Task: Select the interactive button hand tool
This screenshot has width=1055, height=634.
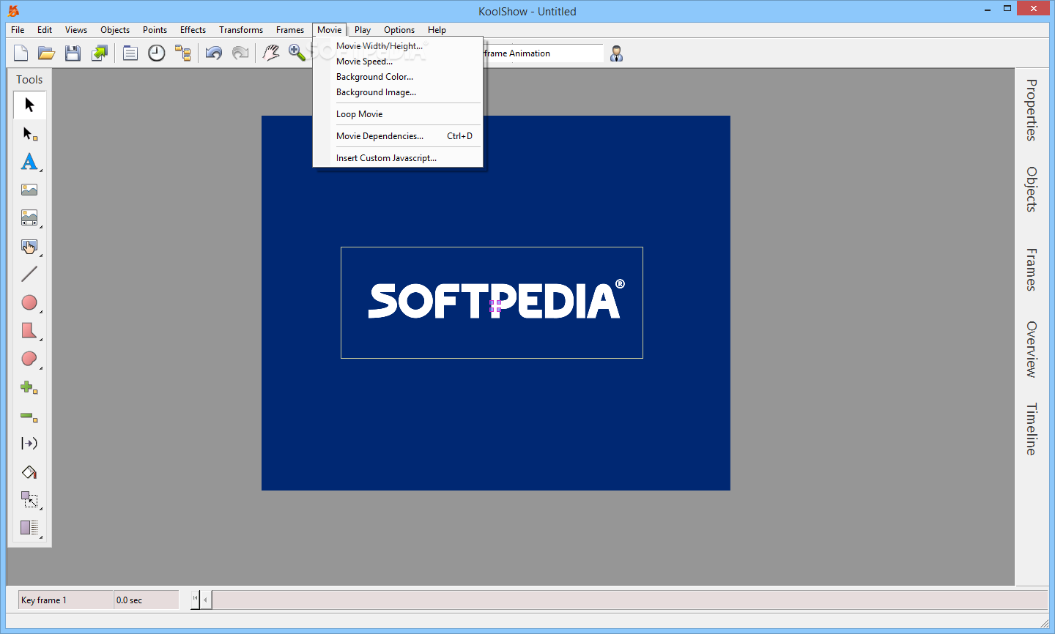Action: (x=29, y=247)
